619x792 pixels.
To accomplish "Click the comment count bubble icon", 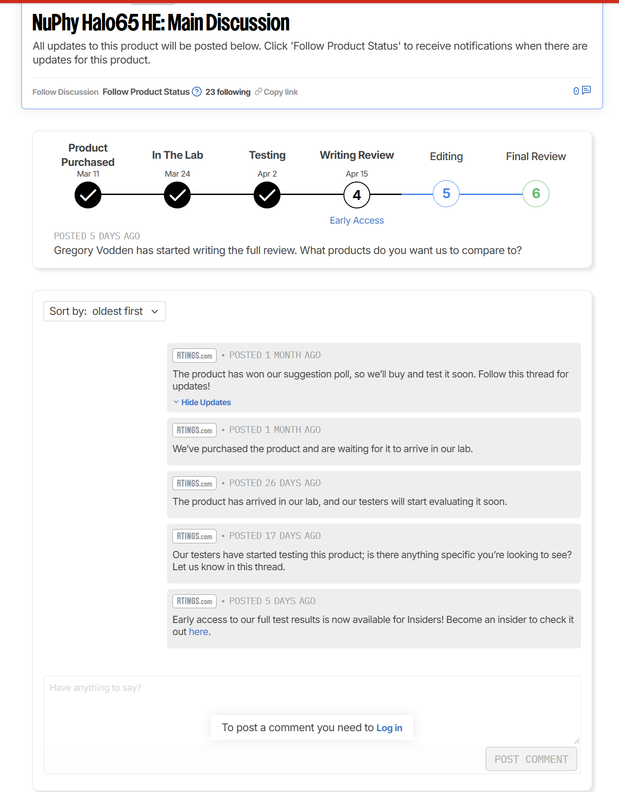I will pos(586,90).
